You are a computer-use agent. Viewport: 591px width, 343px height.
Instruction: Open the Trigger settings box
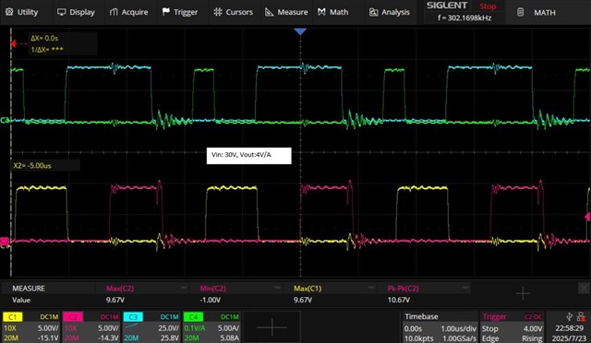[x=512, y=326]
